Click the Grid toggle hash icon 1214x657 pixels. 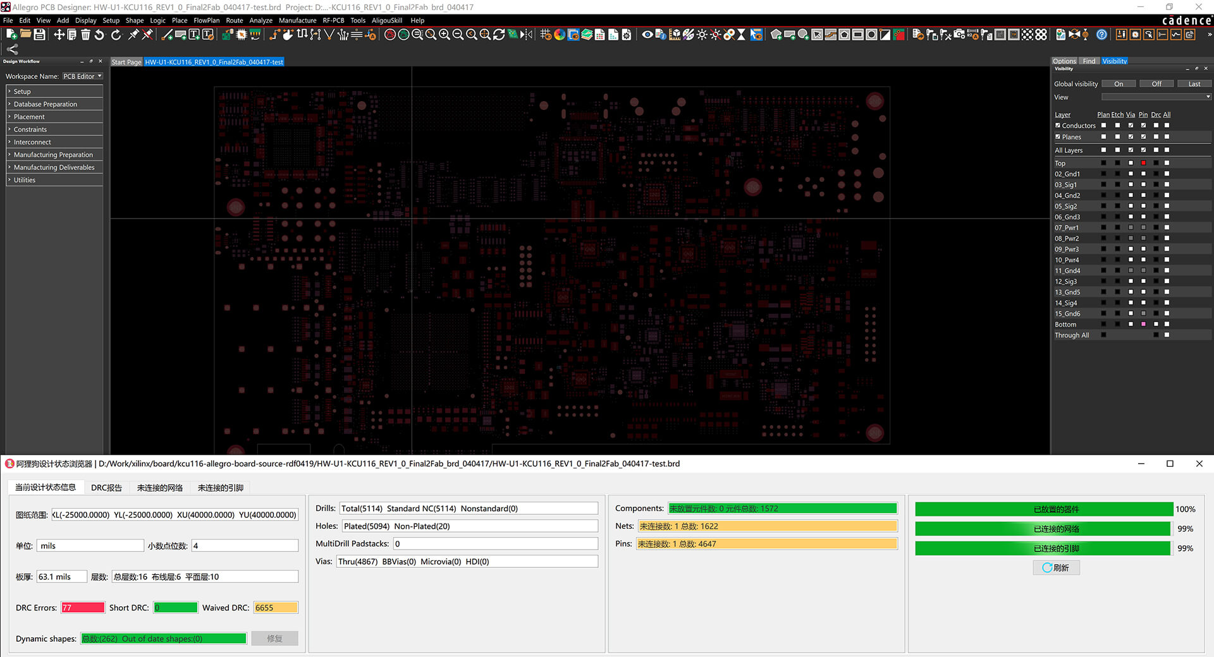545,34
